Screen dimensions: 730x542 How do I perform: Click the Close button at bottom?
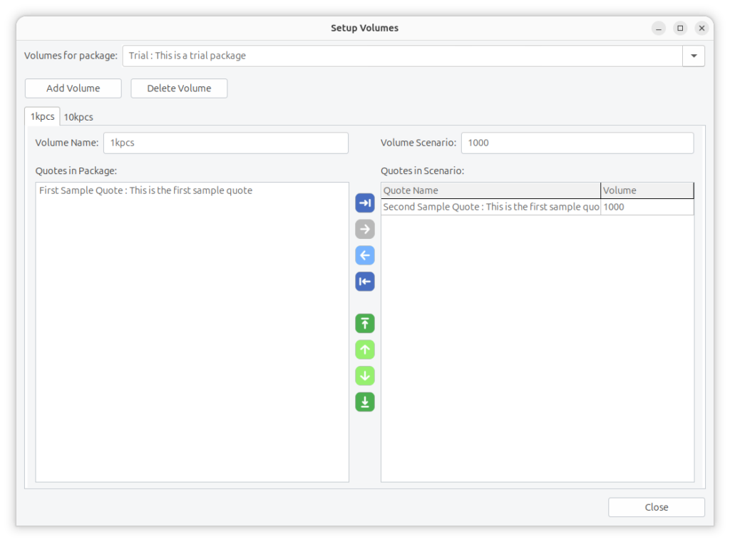(656, 507)
